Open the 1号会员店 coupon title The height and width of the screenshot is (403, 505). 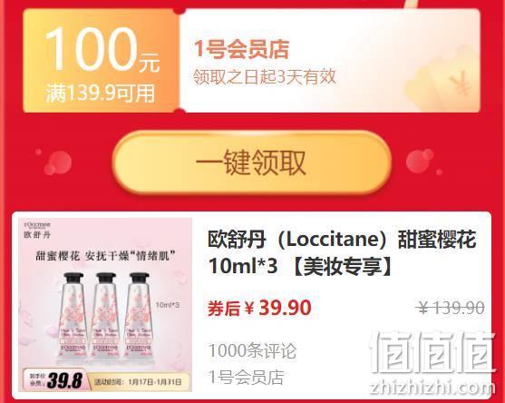[241, 49]
